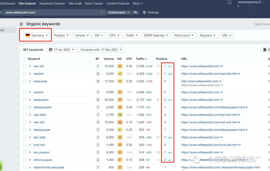This screenshot has height=171, width=270.
Task: Click the export icon button
Action: click(265, 50)
